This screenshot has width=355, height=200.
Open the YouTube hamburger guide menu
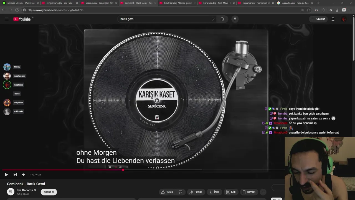click(x=7, y=19)
